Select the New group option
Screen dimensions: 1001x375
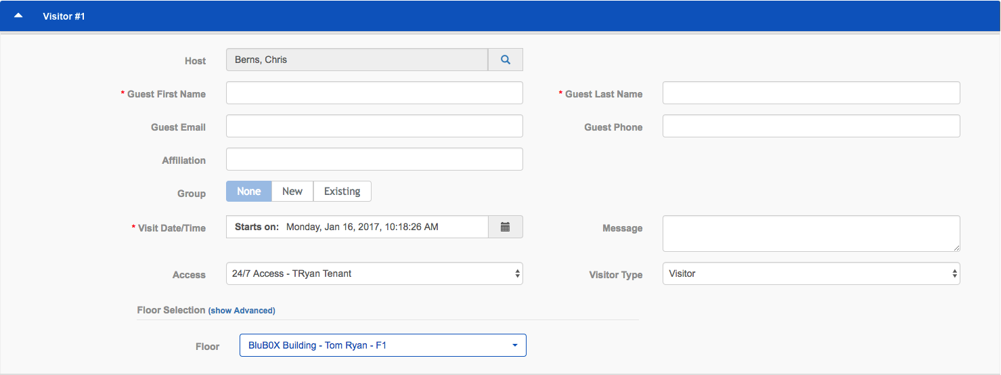click(x=292, y=192)
